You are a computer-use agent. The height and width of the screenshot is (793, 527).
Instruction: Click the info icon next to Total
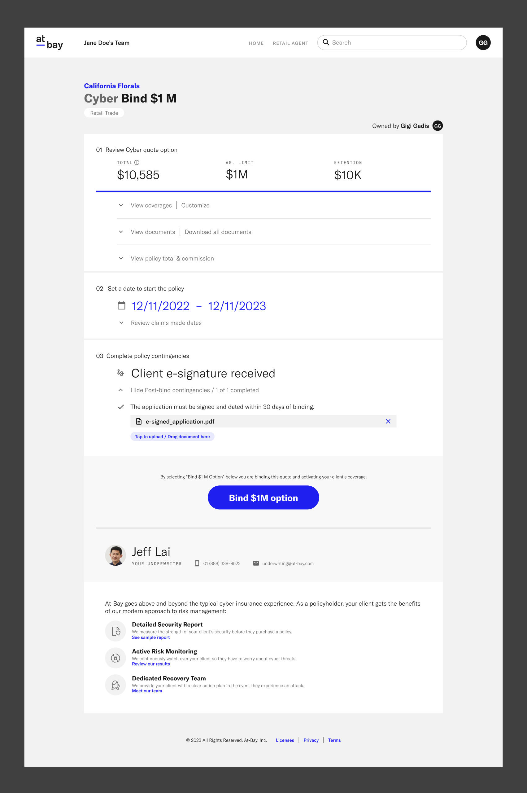[137, 162]
